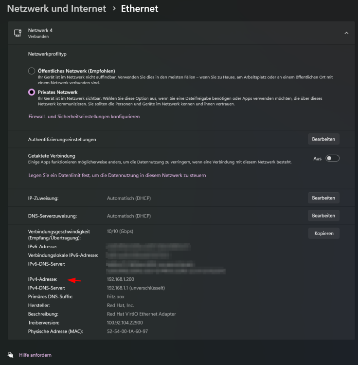Copy network details with Kopieren button
358x365 pixels.
click(324, 233)
